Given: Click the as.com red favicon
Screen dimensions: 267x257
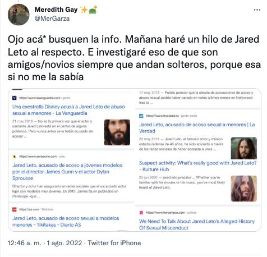Looking at the screenshot, I should click(x=15, y=209).
